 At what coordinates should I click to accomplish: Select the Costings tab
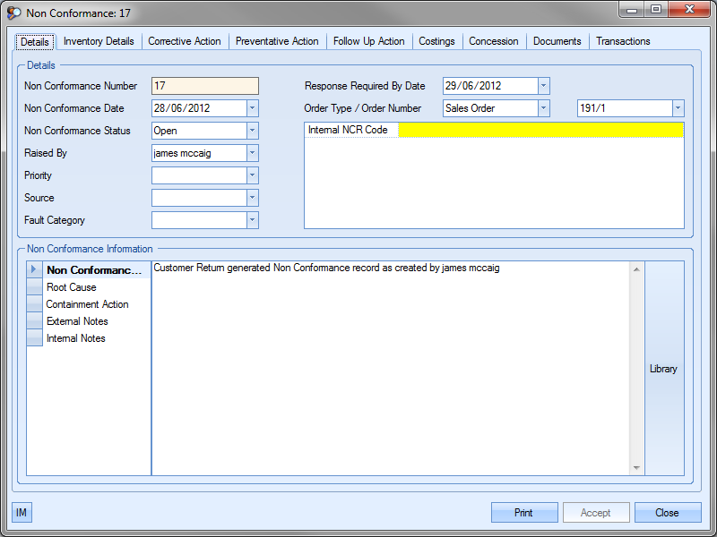coord(436,41)
